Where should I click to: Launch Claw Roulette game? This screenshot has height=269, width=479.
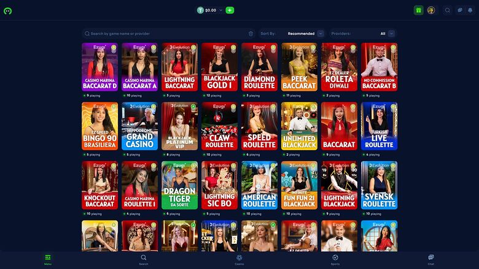point(219,126)
